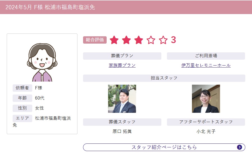Click the woman avatar illustration
This screenshot has height=155, width=252.
42,62
